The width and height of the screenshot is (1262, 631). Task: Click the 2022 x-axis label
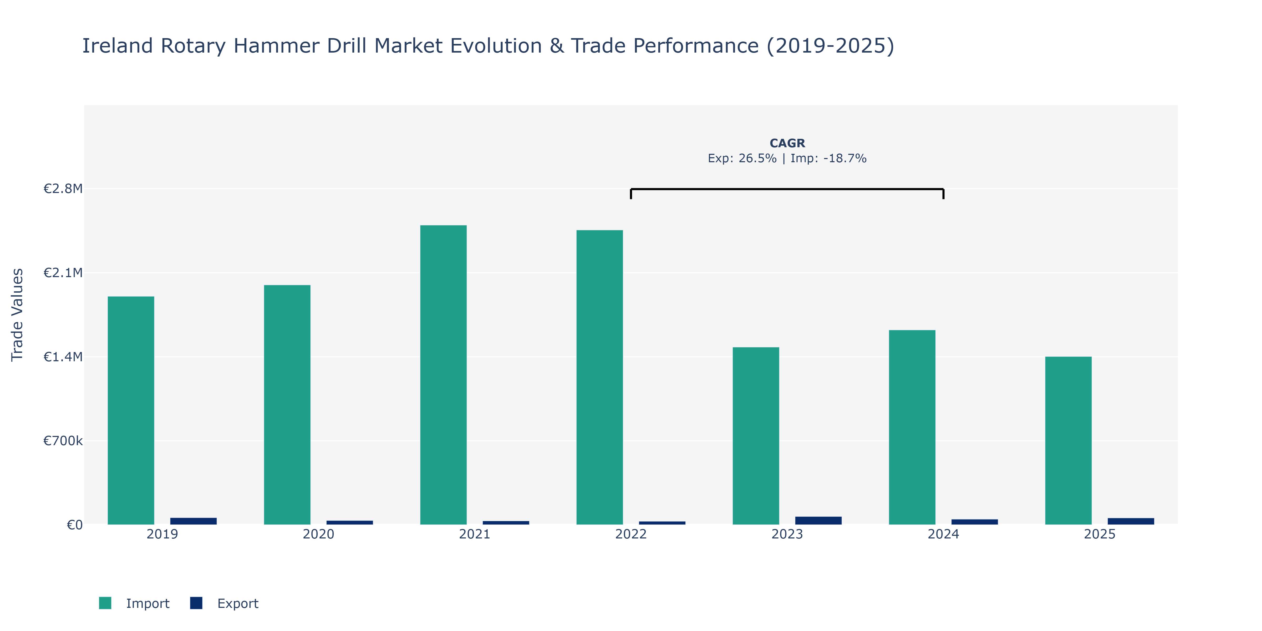[x=631, y=535]
